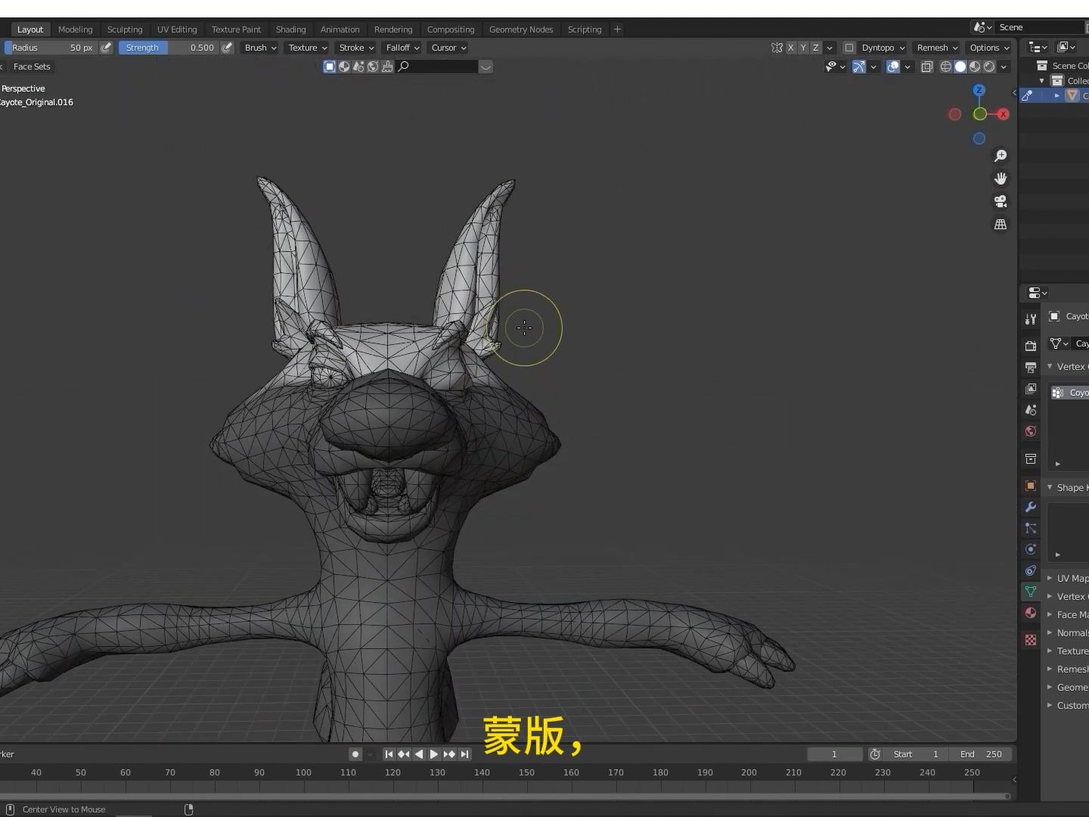The image size is (1089, 817).
Task: Open the Stroke dropdown
Action: (355, 48)
